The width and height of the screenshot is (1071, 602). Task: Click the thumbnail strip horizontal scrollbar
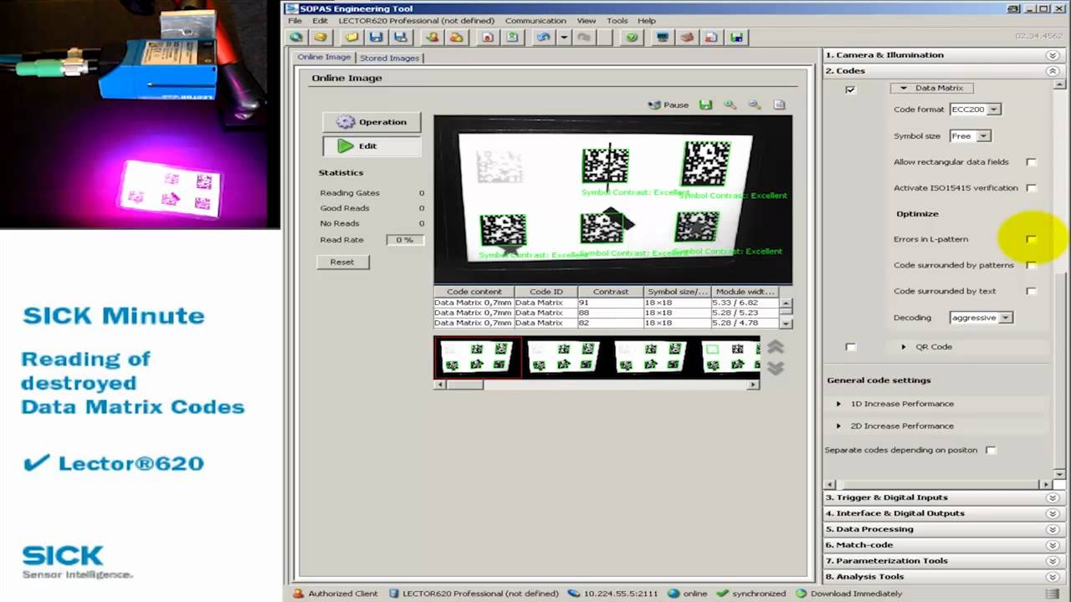(x=596, y=385)
